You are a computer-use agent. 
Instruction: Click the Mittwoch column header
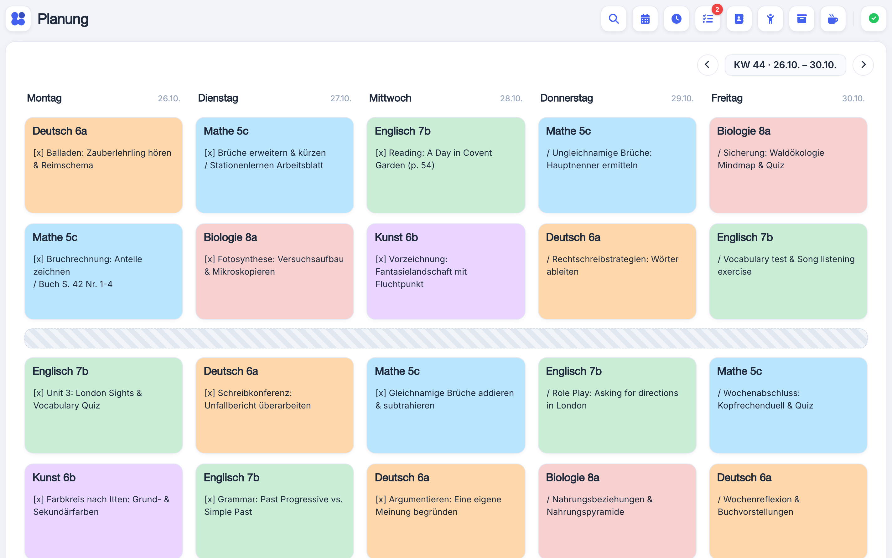(x=390, y=98)
